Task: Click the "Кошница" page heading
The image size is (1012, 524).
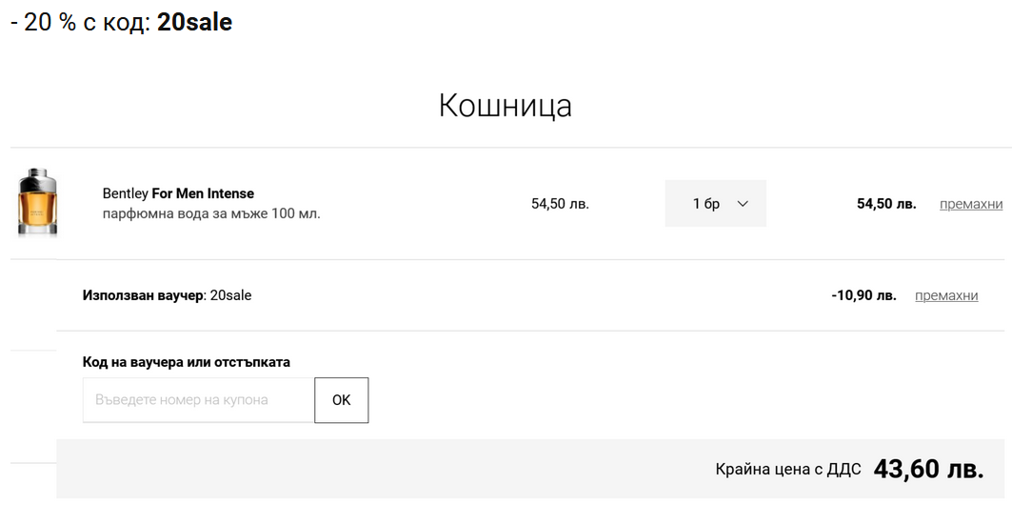Action: (505, 106)
